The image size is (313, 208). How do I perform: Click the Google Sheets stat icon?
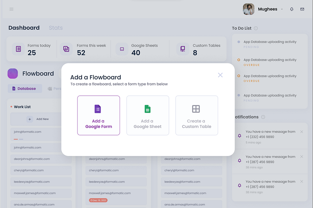122,49
